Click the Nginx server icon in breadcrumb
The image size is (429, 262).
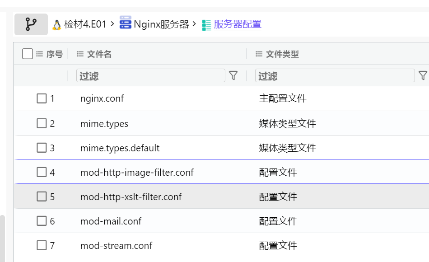coord(125,23)
